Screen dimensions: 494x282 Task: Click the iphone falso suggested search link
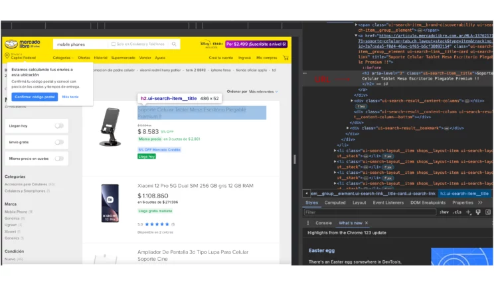point(221,70)
